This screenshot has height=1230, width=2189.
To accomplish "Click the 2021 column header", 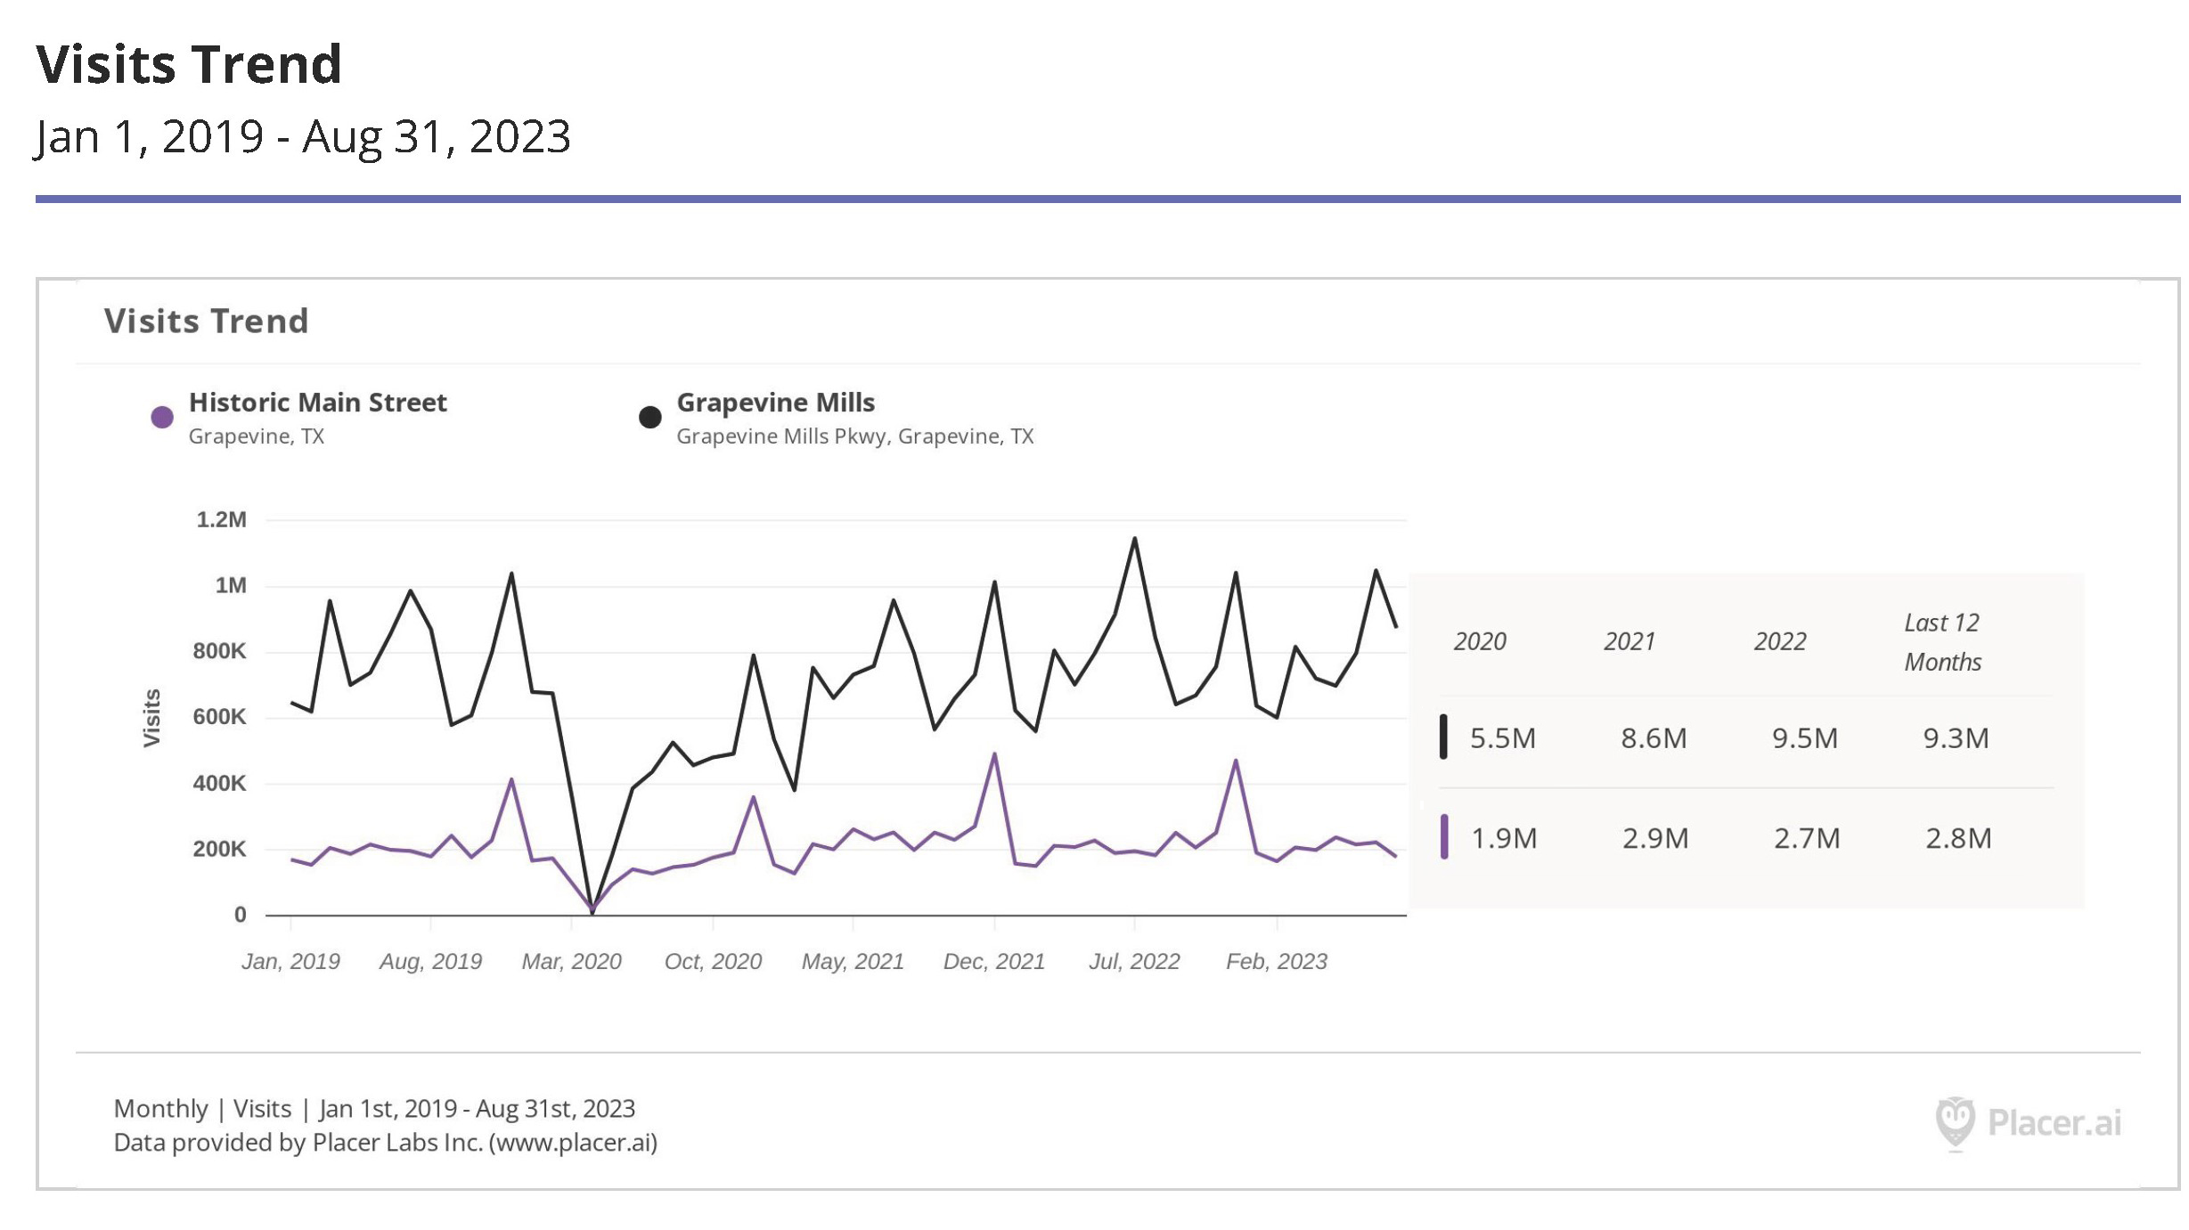I will click(1629, 642).
